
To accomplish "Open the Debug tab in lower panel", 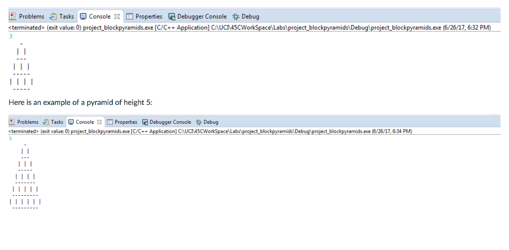I will (207, 122).
